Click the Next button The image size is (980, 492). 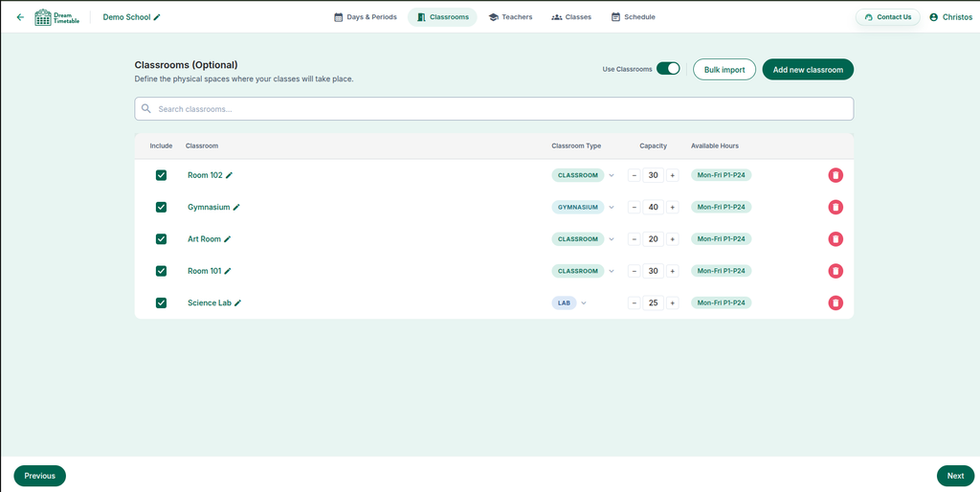click(955, 476)
